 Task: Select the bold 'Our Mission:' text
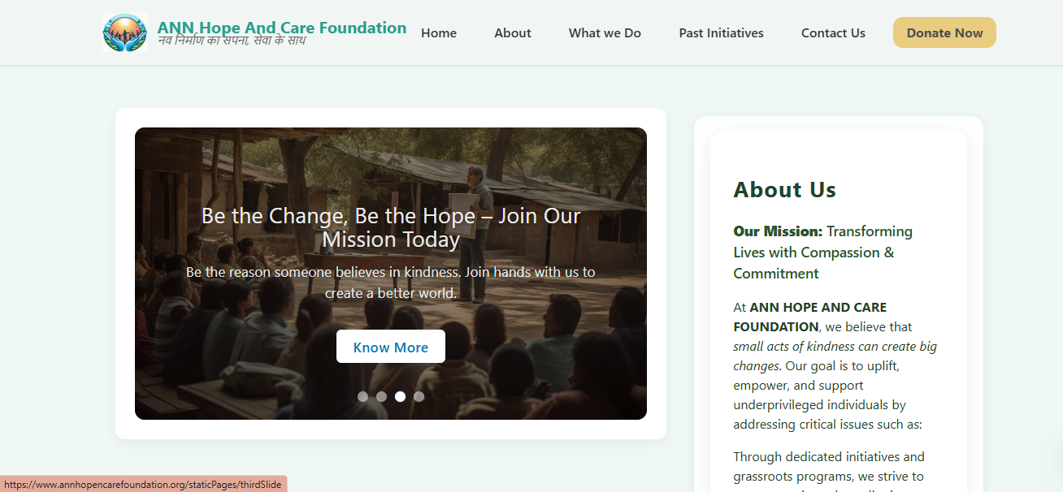coord(778,231)
